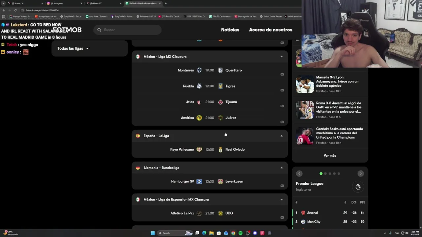The image size is (422, 237).
Task: Collapse México - Liga MX Clausura section
Action: click(x=282, y=57)
